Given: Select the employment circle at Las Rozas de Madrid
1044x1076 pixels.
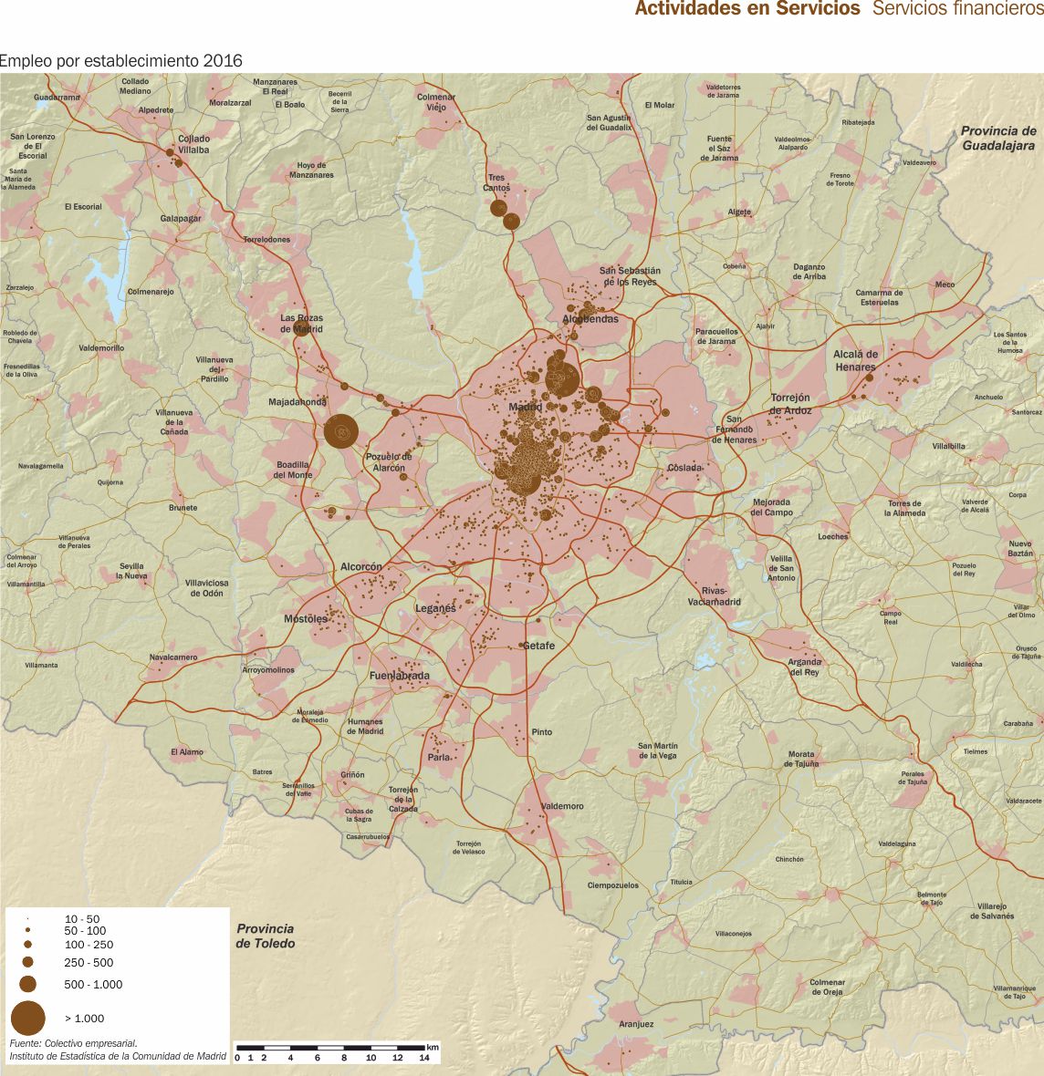Looking at the screenshot, I should (x=302, y=329).
